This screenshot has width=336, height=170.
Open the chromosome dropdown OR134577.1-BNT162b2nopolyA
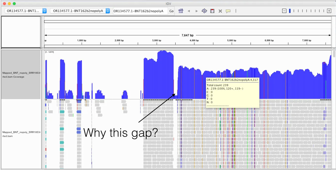80,11
